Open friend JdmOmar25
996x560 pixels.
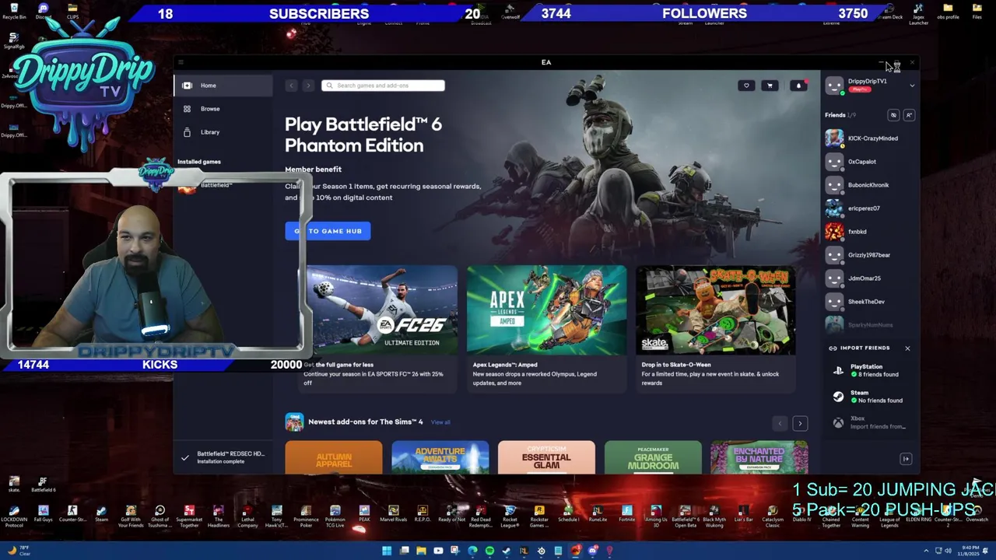(x=869, y=278)
